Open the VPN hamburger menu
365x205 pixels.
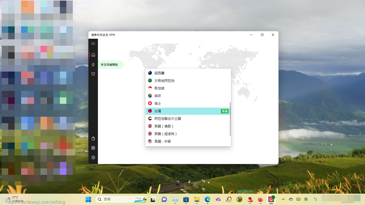93,44
